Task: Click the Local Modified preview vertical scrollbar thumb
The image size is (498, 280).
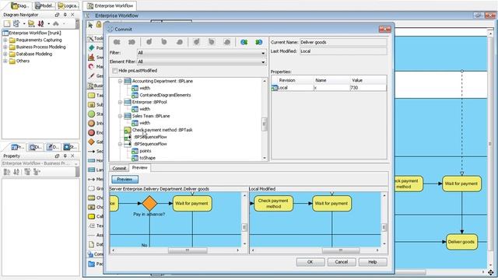Action: [384, 227]
